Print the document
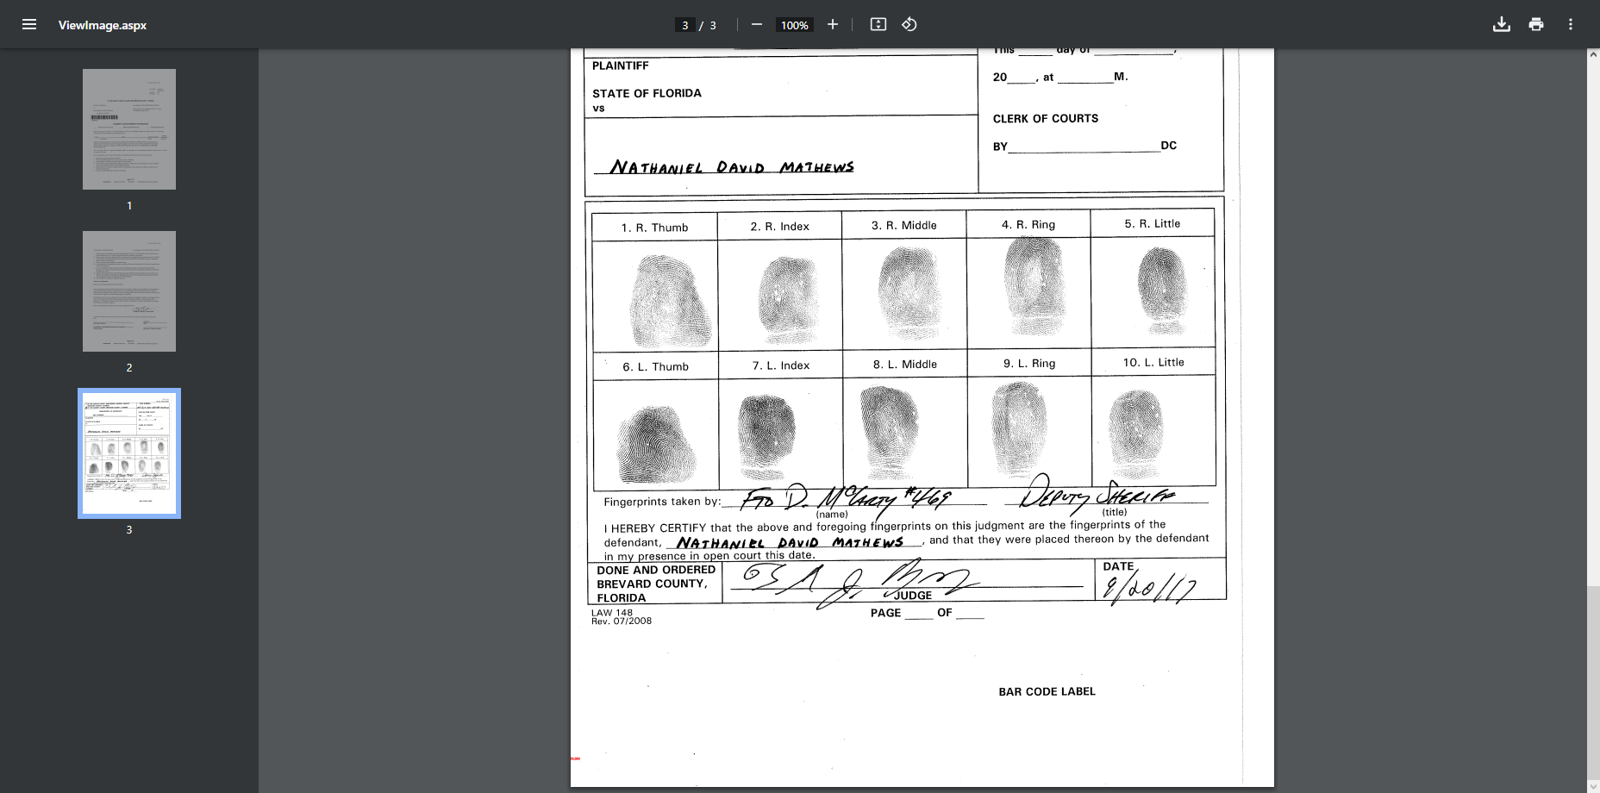This screenshot has width=1600, height=793. coord(1536,25)
